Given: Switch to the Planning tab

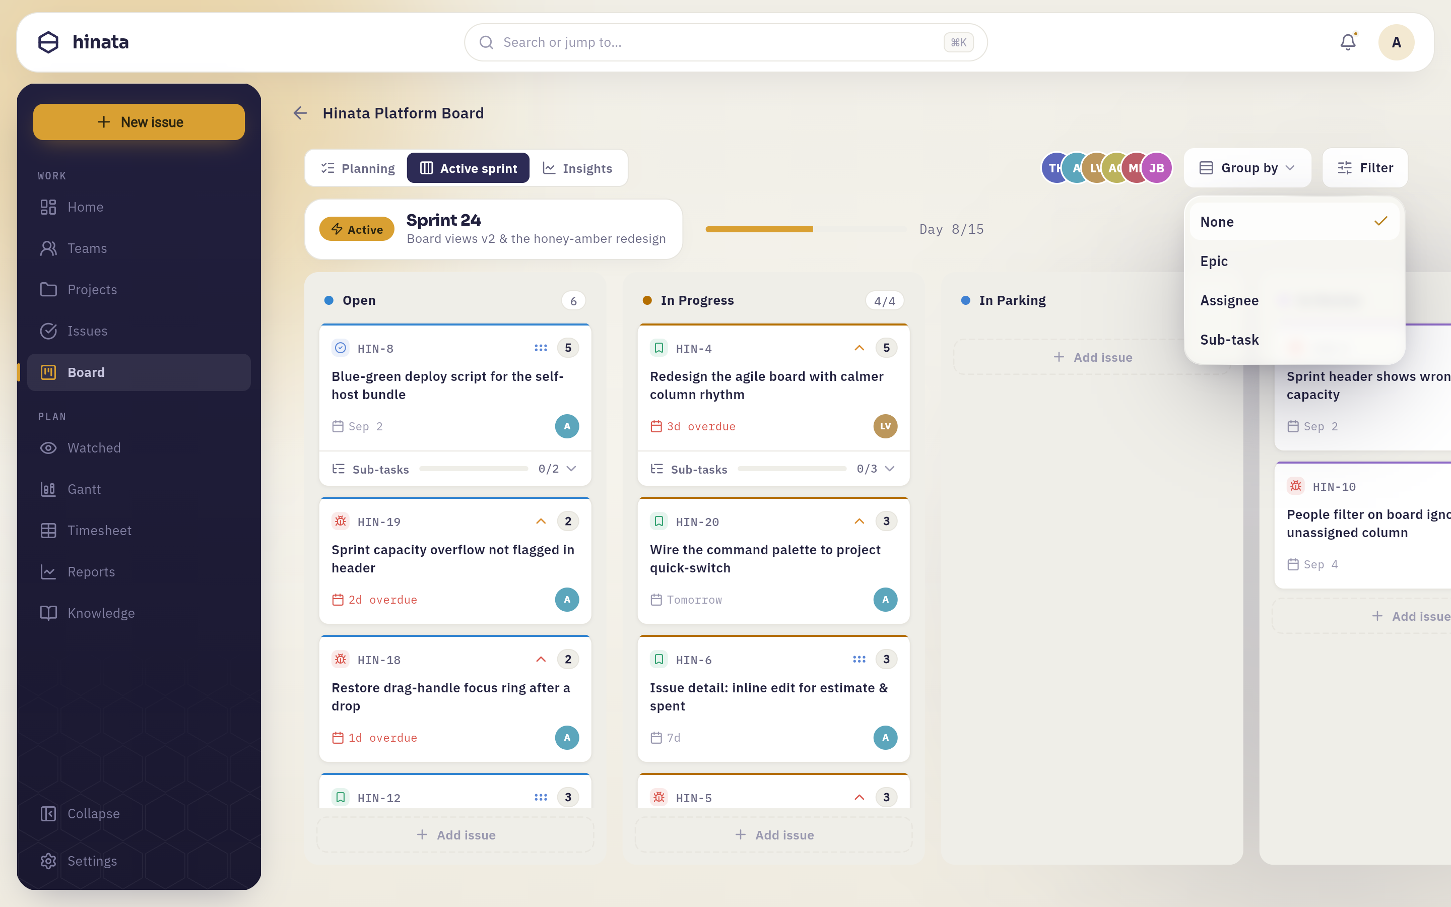Looking at the screenshot, I should pyautogui.click(x=358, y=169).
